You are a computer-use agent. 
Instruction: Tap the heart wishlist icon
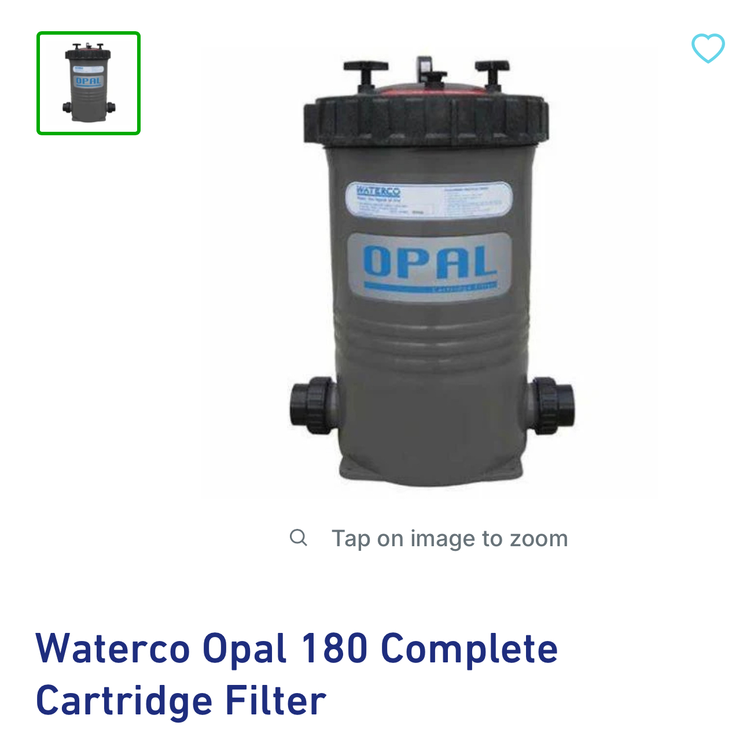pos(708,48)
